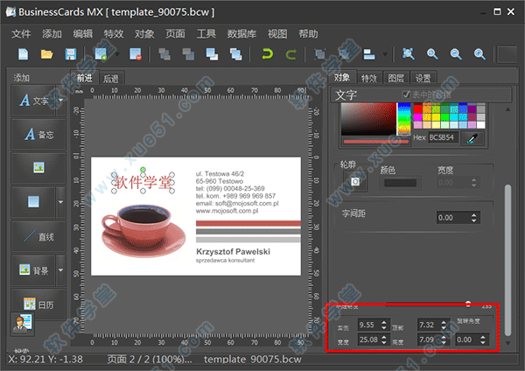Click the 日历 calendar button
Image resolution: width=525 pixels, height=371 pixels.
click(38, 304)
